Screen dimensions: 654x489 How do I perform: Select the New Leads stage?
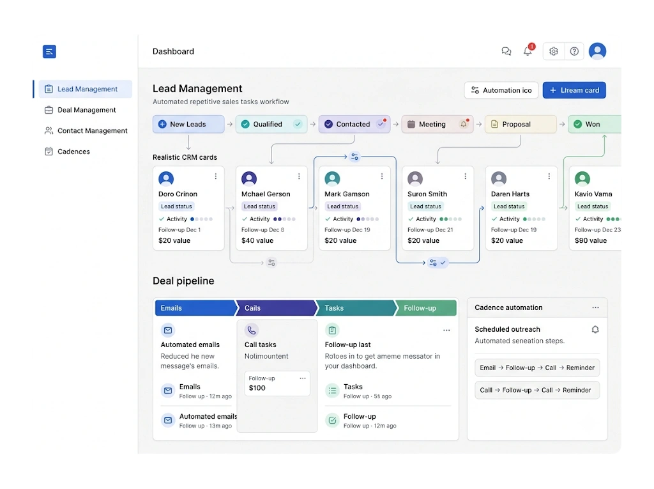[188, 124]
